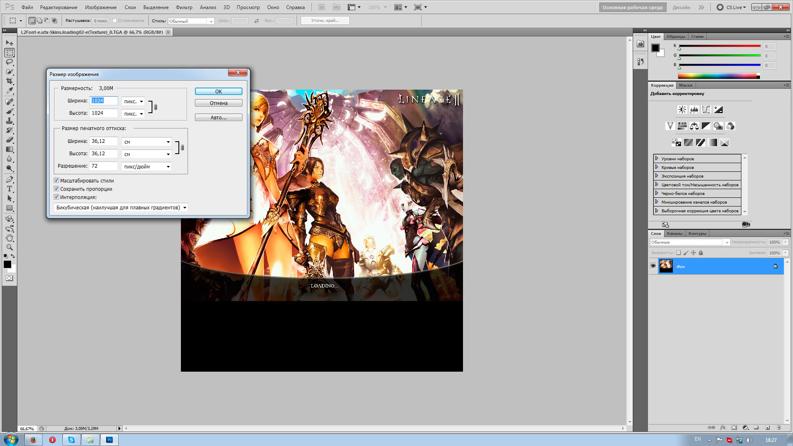
Task: Click the Ширина pixel width field
Action: [104, 100]
